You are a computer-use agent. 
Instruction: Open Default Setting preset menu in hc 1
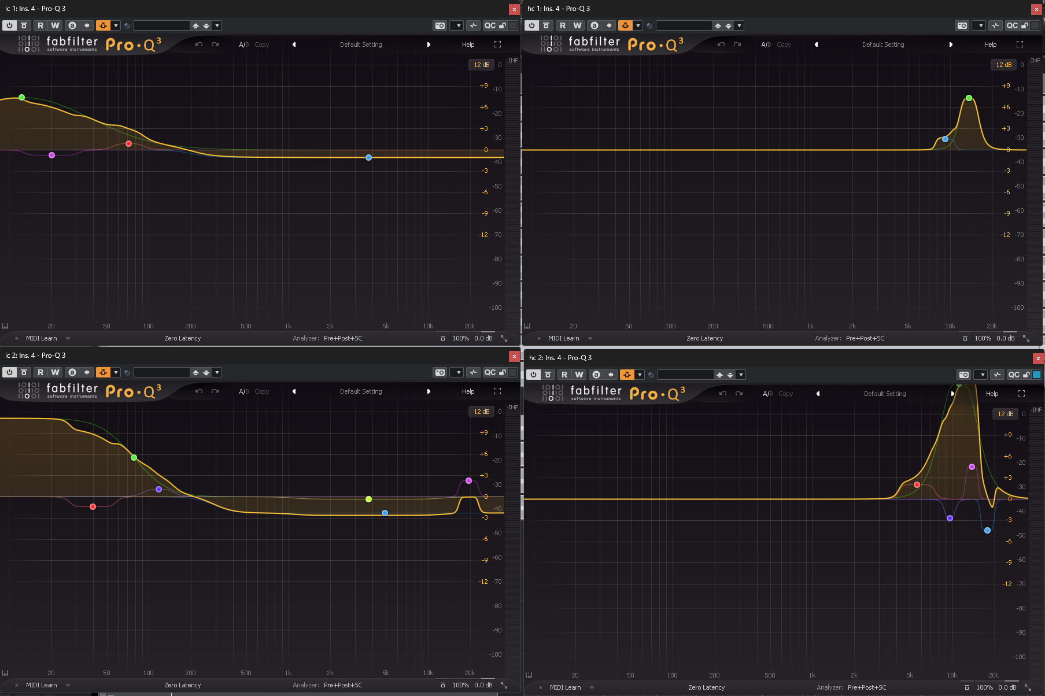tap(883, 45)
